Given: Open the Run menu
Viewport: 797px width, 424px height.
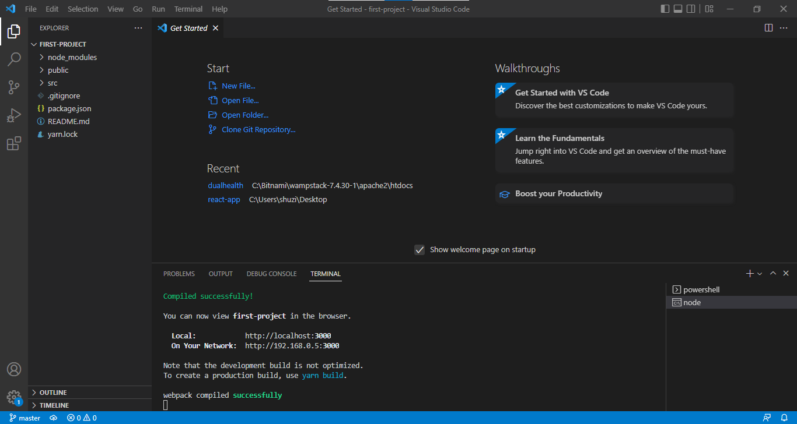Looking at the screenshot, I should (158, 9).
